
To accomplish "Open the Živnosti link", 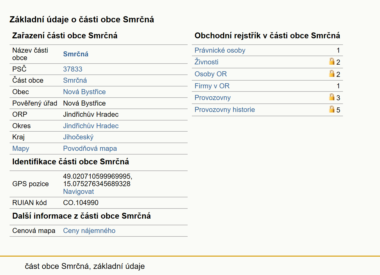I will (206, 62).
